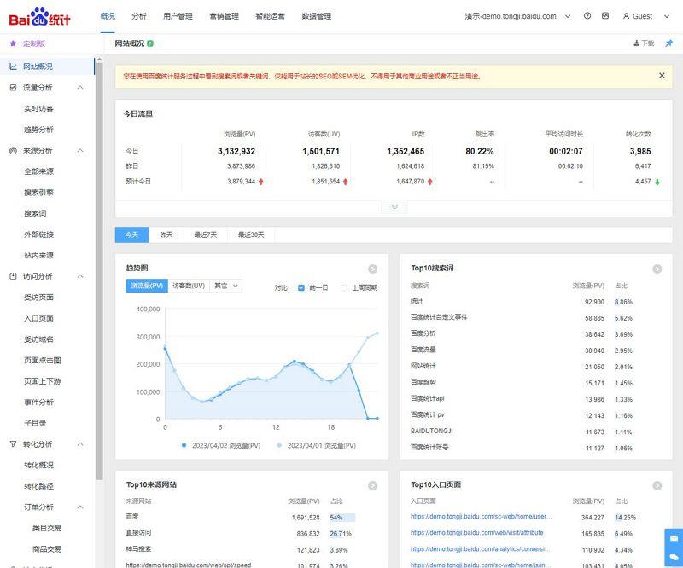This screenshot has width=683, height=568.
Task: Select the 昨天 date tab
Action: pyautogui.click(x=166, y=235)
